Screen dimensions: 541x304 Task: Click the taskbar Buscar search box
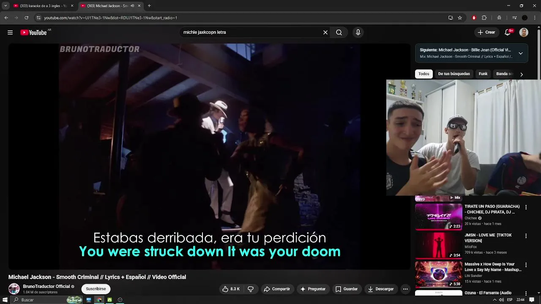(46, 300)
